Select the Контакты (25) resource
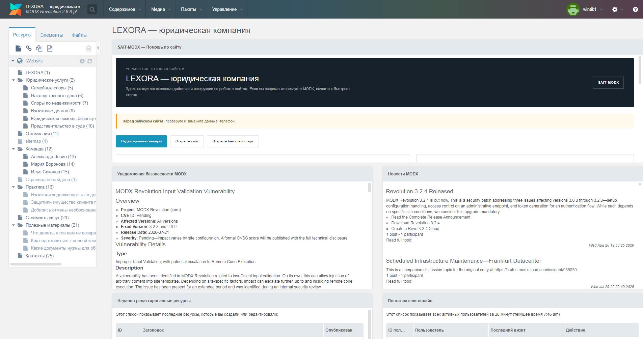The image size is (643, 339). click(x=39, y=256)
